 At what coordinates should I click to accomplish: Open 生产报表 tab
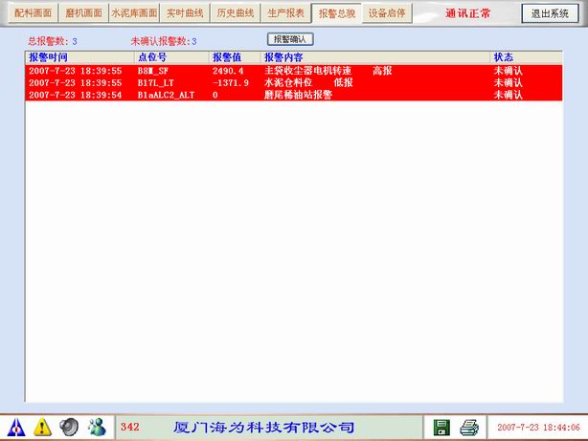pos(286,13)
